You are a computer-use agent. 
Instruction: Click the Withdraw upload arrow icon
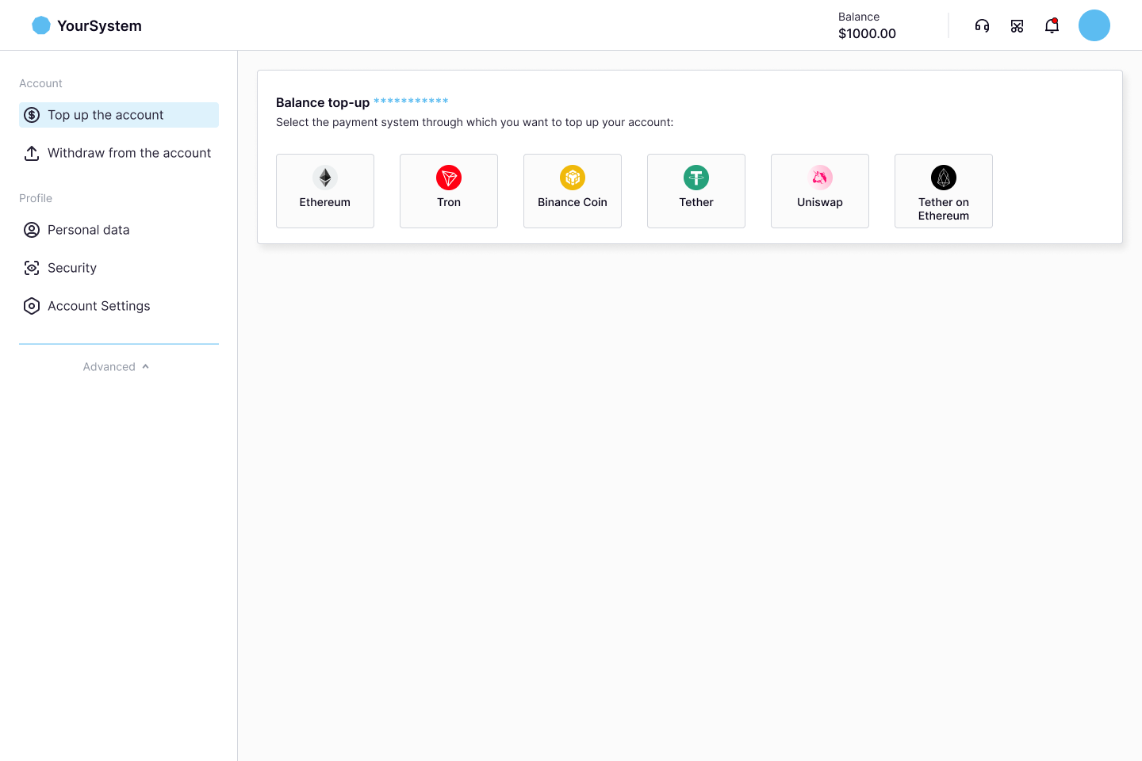point(32,153)
